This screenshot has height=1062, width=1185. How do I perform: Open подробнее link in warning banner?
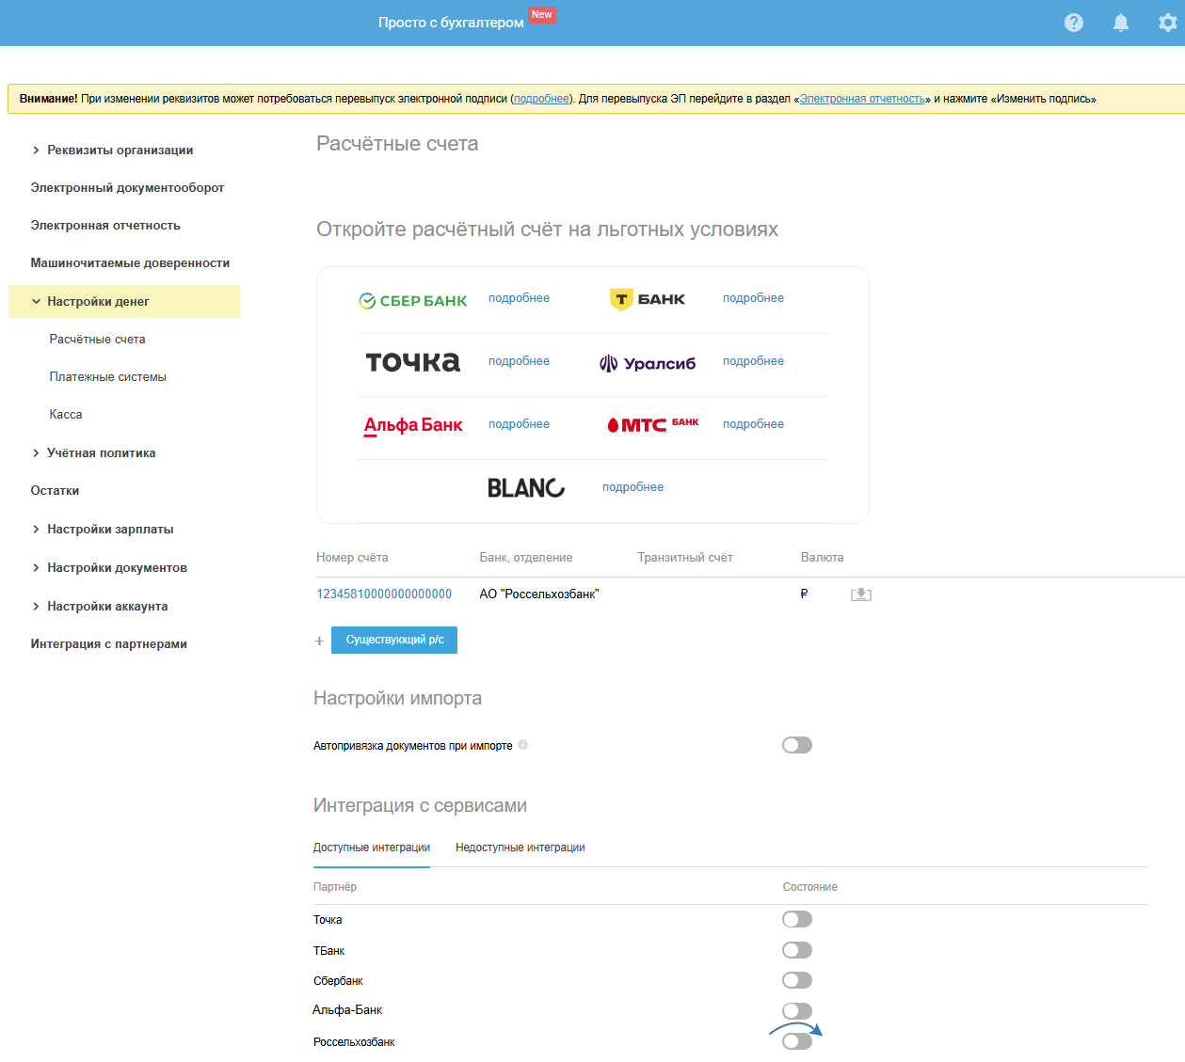[541, 99]
